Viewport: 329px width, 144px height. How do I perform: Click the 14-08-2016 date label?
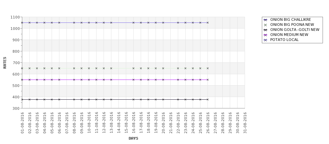click(x=118, y=123)
